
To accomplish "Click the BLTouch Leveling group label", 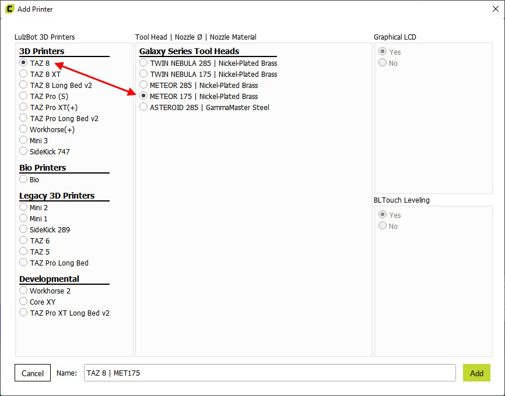I will click(x=402, y=200).
